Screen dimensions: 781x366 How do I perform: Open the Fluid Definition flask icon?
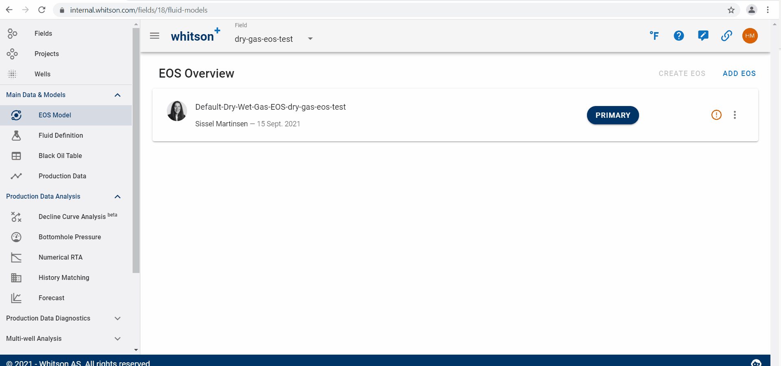tap(16, 135)
